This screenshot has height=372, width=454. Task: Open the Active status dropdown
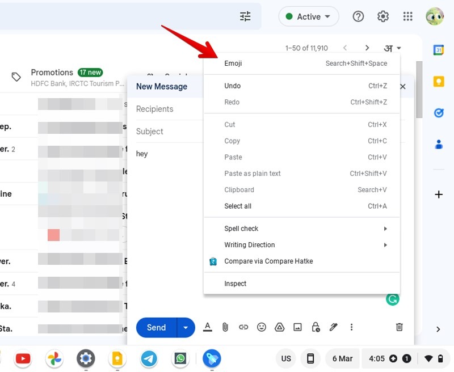(x=308, y=16)
